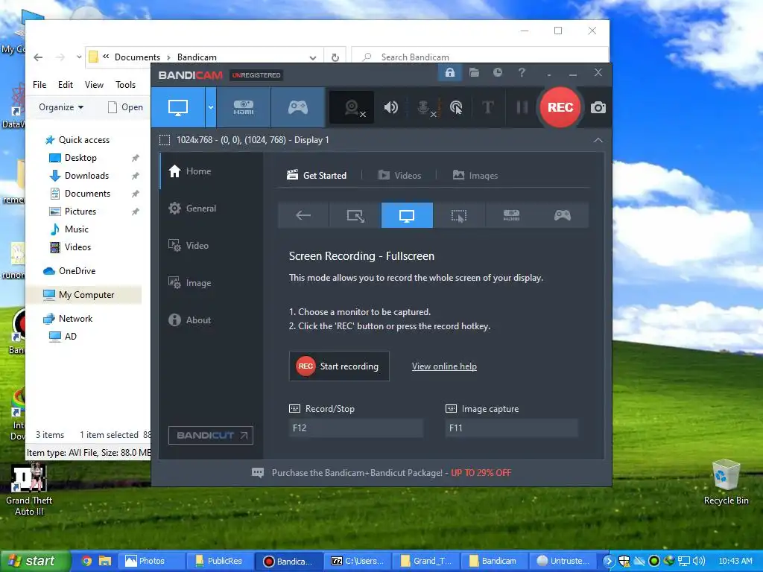Open scheduled recording clock icon

point(497,73)
